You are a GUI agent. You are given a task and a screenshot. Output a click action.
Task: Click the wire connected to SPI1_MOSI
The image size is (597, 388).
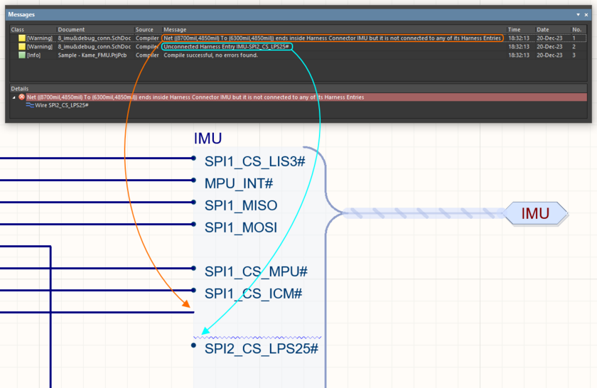point(97,225)
